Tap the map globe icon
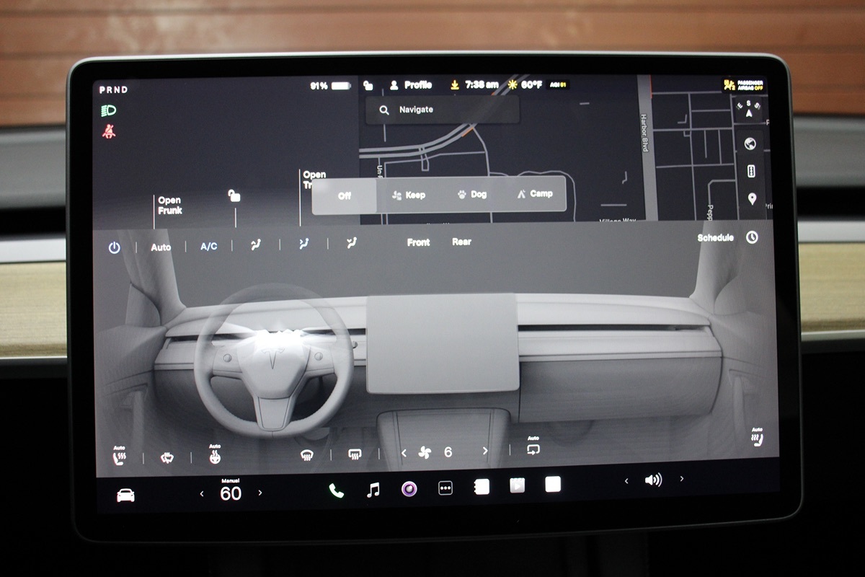This screenshot has height=577, width=865. 750,144
